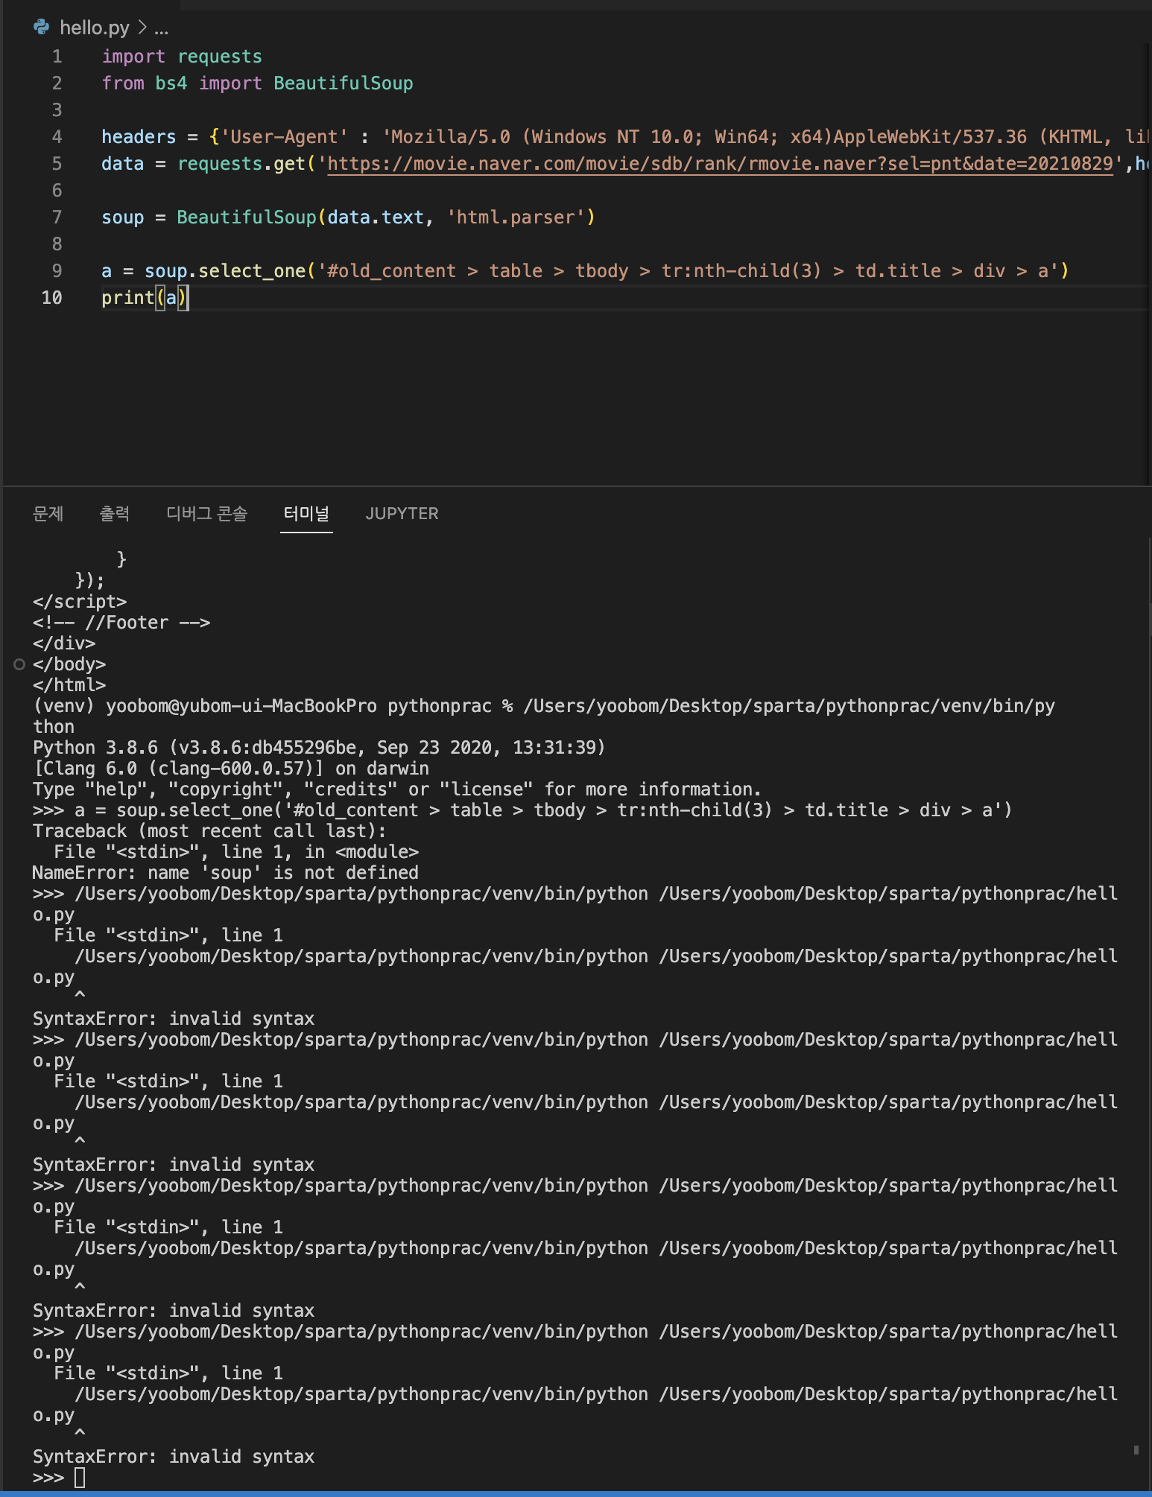Click line number 1 in the gutter

click(x=57, y=57)
